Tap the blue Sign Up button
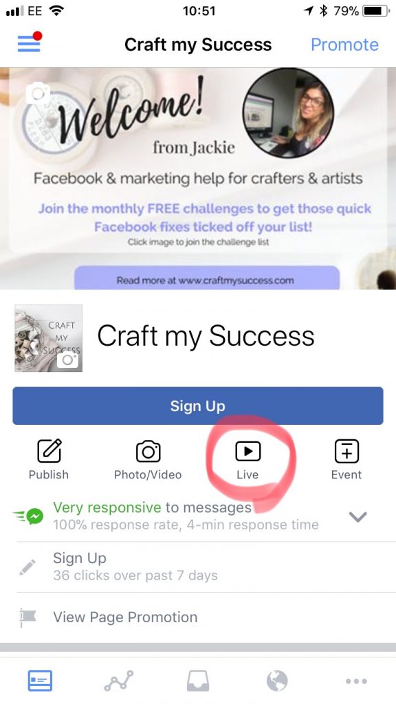Viewport: 396px width, 704px height. click(197, 406)
